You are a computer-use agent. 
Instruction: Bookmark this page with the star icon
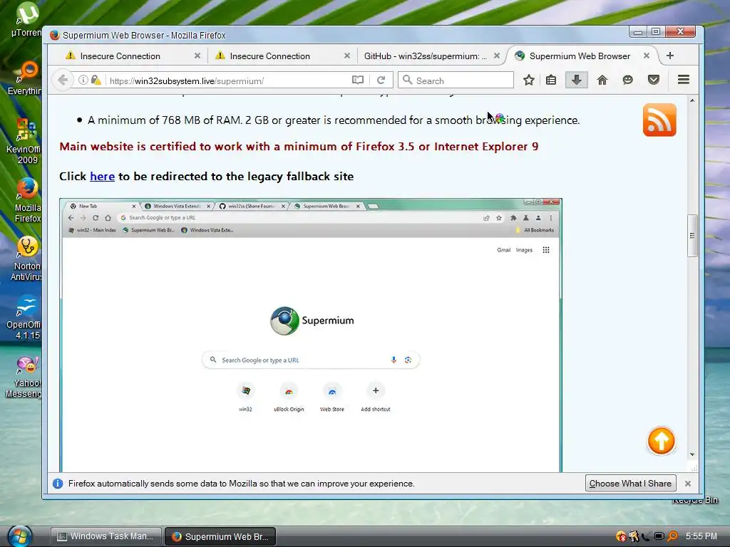click(x=528, y=80)
